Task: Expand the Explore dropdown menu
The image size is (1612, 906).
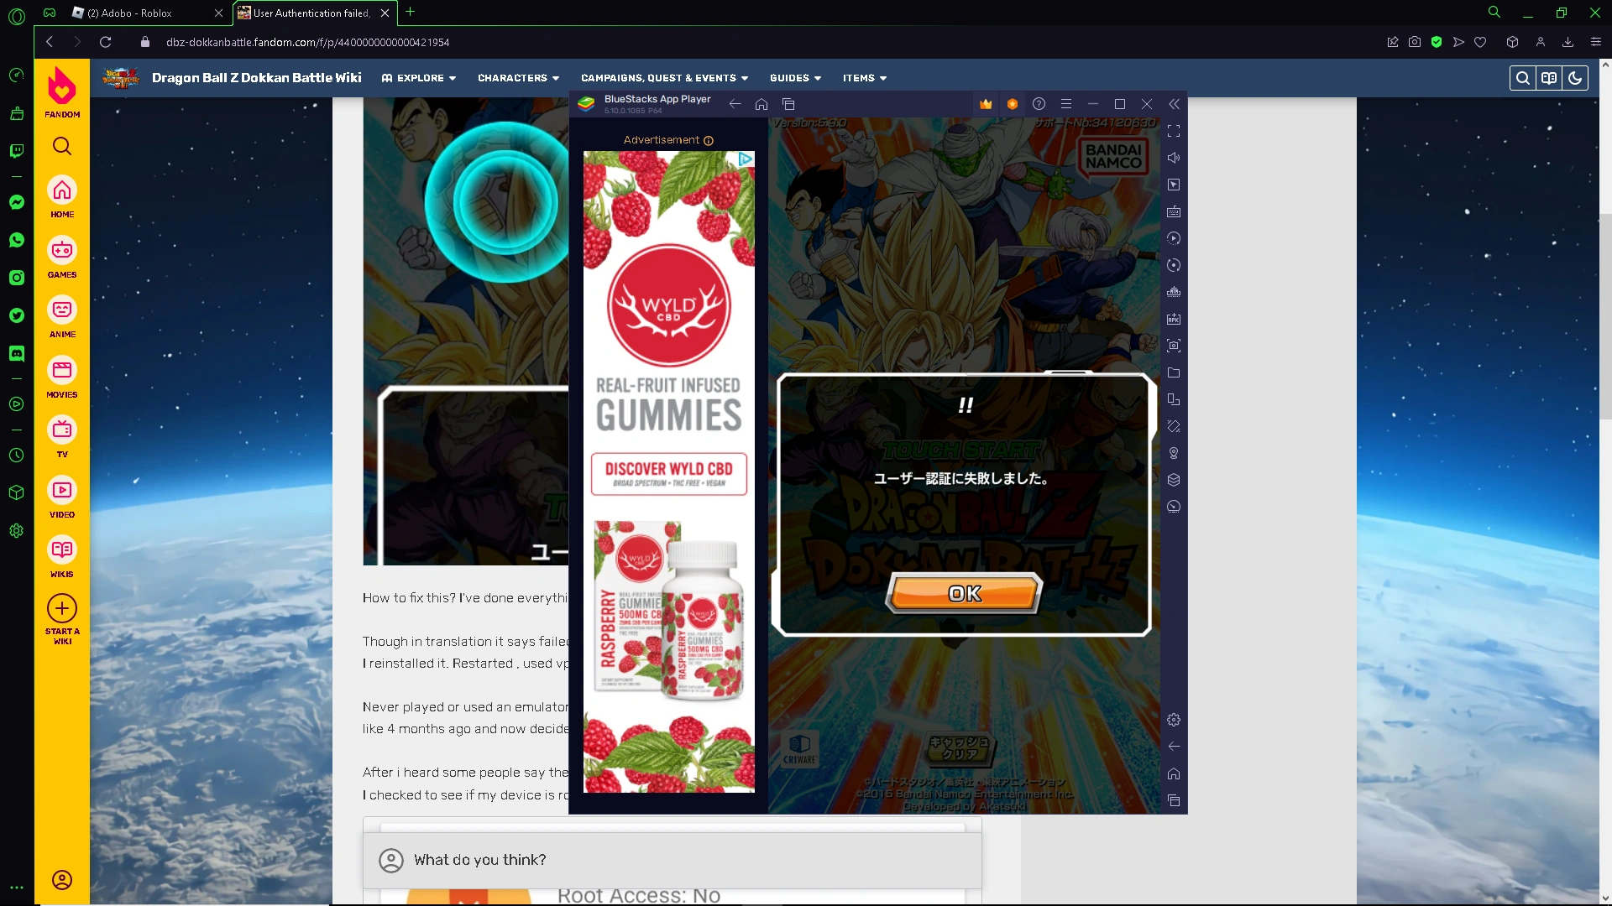Action: [x=419, y=78]
